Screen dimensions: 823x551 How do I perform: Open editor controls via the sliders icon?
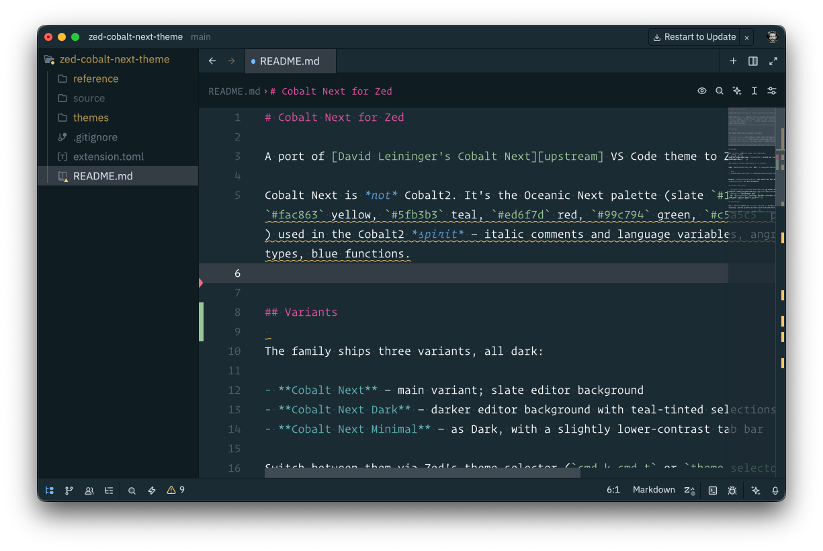(x=771, y=91)
